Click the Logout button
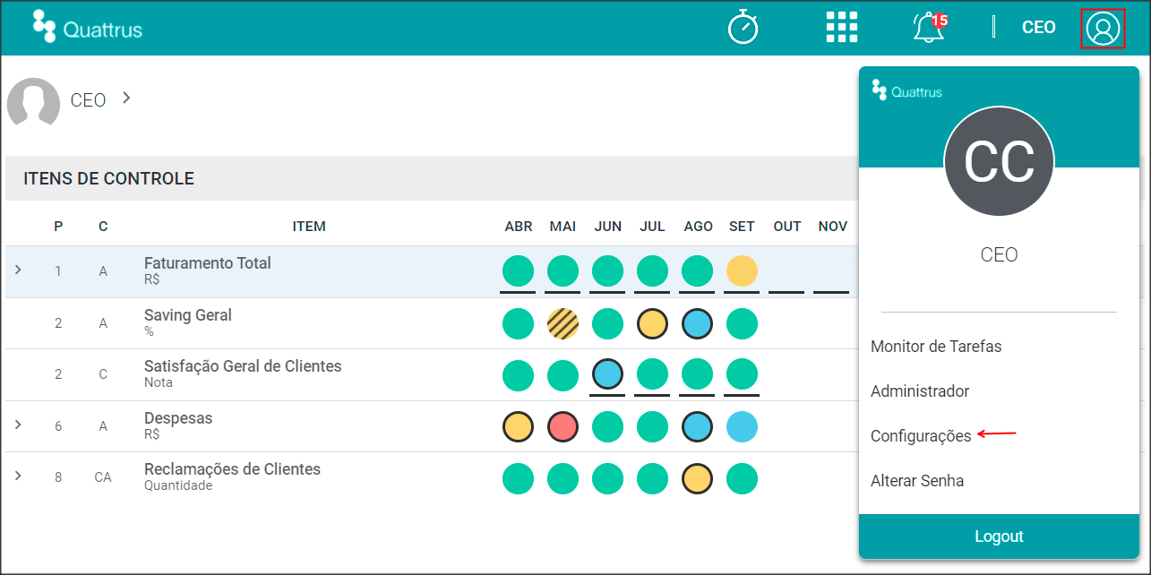This screenshot has height=575, width=1151. [999, 536]
